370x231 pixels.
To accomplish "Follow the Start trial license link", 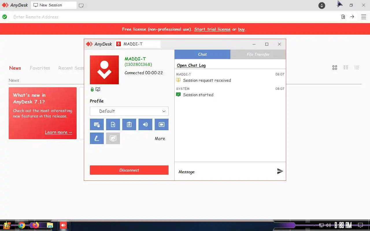I will coord(212,29).
